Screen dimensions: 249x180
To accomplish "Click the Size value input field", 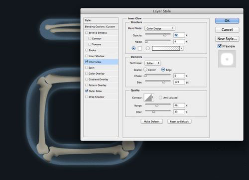I will (179, 82).
